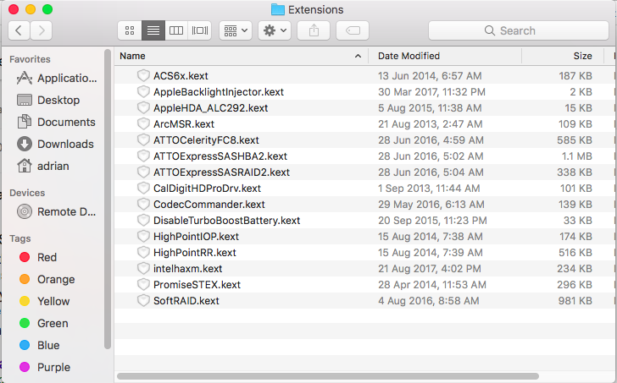Switch to column view in toolbar
Screen dimensions: 617x383
[176, 30]
